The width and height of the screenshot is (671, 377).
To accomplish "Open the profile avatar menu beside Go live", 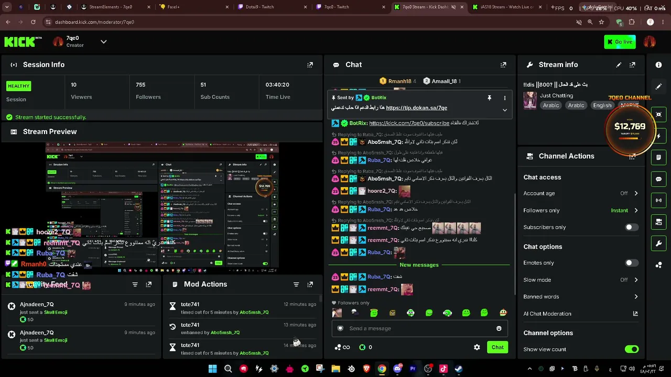I will point(650,42).
